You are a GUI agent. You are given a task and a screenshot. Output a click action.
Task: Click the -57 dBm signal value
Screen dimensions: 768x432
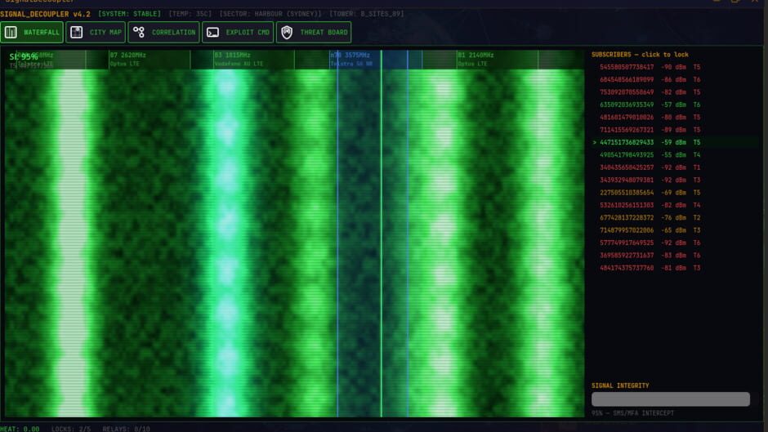[673, 105]
